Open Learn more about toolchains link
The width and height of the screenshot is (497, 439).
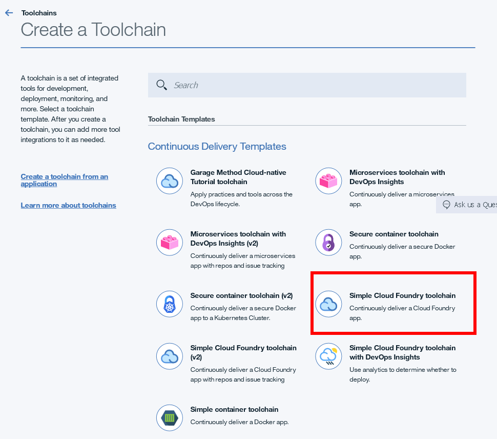click(69, 205)
